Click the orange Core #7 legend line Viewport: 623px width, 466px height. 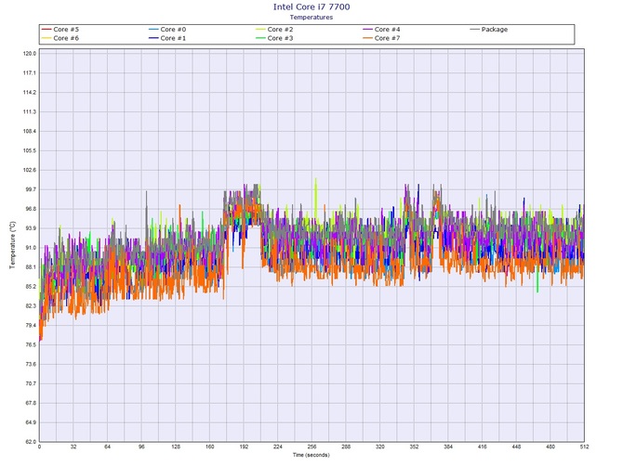(x=367, y=38)
